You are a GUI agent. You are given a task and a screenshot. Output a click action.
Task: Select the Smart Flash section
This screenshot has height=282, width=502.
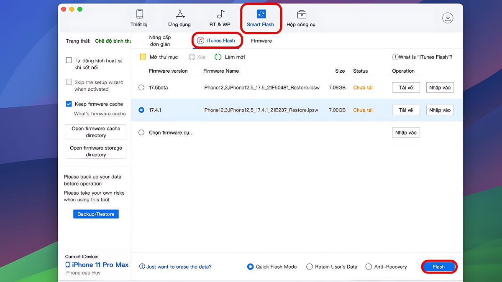[x=261, y=18]
